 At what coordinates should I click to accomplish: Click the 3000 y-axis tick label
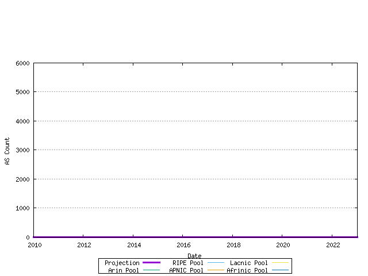tap(23, 150)
